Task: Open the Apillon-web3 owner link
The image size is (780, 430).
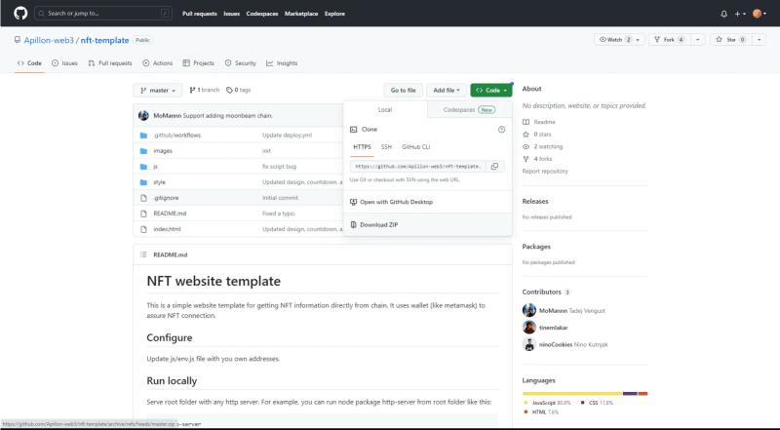Action: (49, 40)
